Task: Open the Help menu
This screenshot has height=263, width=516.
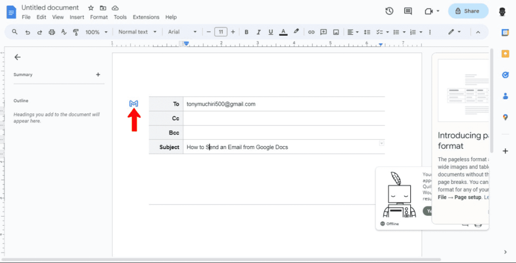Action: pos(171,17)
